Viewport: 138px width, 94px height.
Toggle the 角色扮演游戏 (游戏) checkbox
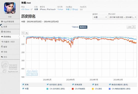pyautogui.click(x=110, y=84)
